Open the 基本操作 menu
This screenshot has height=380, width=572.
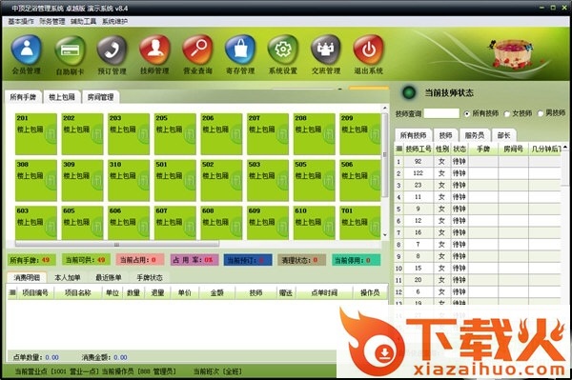pyautogui.click(x=21, y=22)
